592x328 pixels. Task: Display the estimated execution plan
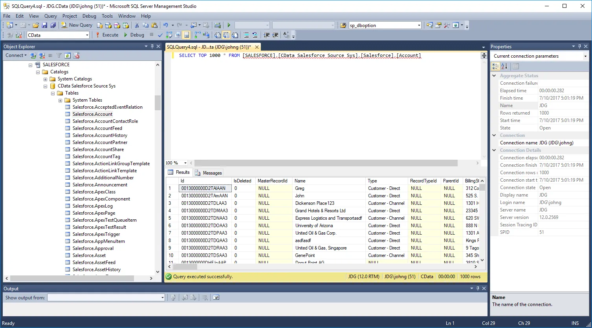click(x=169, y=35)
